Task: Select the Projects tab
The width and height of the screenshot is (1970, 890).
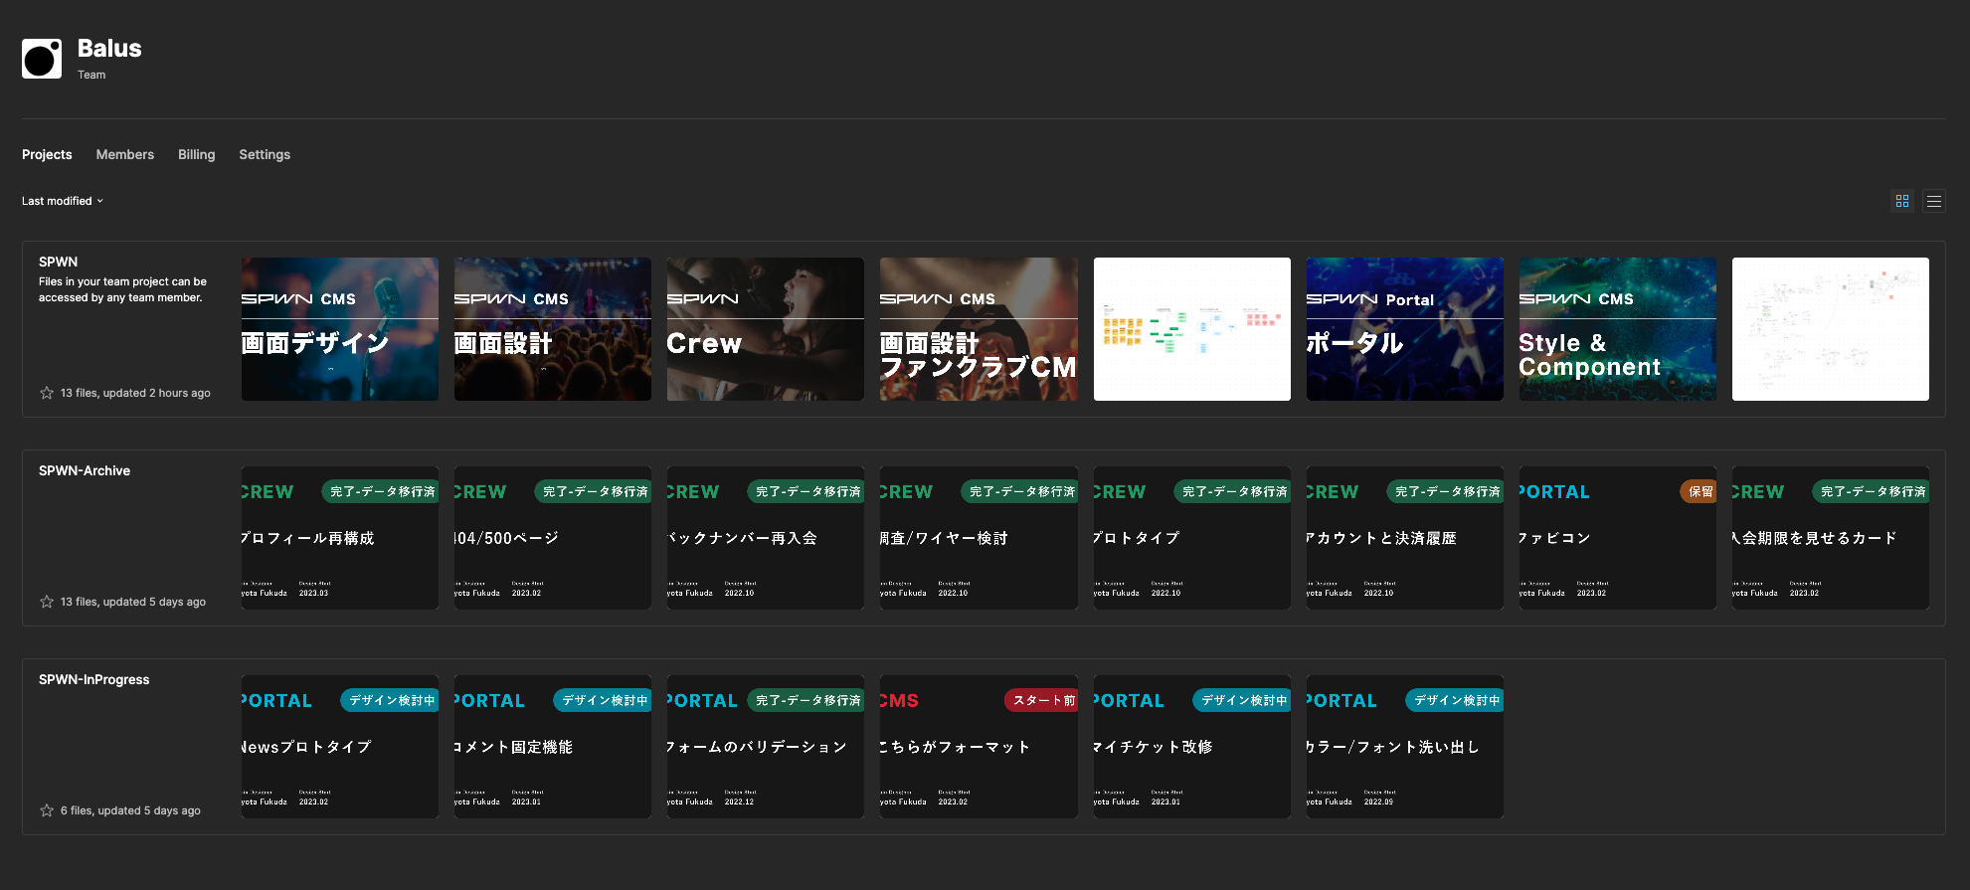Action: [47, 154]
